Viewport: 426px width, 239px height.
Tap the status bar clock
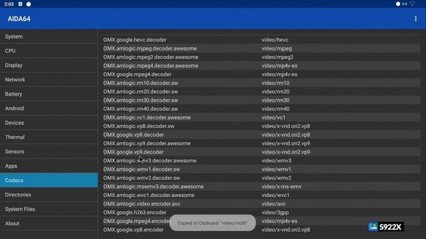(9, 4)
